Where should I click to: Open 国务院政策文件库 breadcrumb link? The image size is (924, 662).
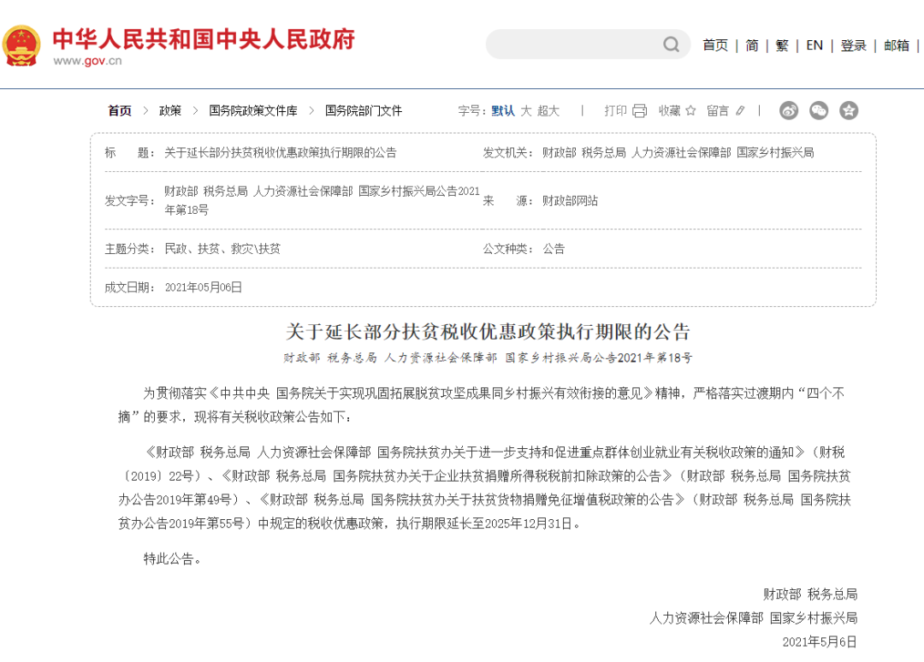253,110
